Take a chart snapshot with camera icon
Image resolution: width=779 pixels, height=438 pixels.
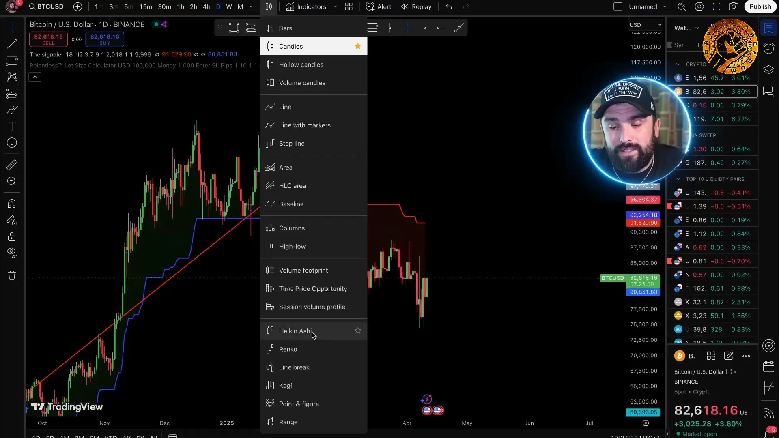(x=734, y=6)
